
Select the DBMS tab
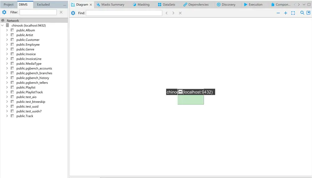pos(23,5)
